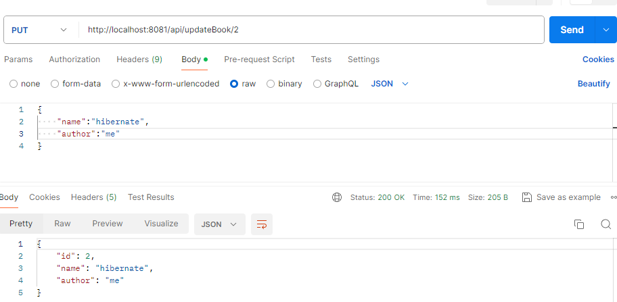Open the response Cookies tab
This screenshot has width=617, height=302.
click(x=45, y=197)
